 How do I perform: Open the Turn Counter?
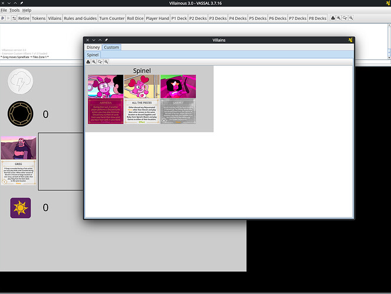[111, 18]
